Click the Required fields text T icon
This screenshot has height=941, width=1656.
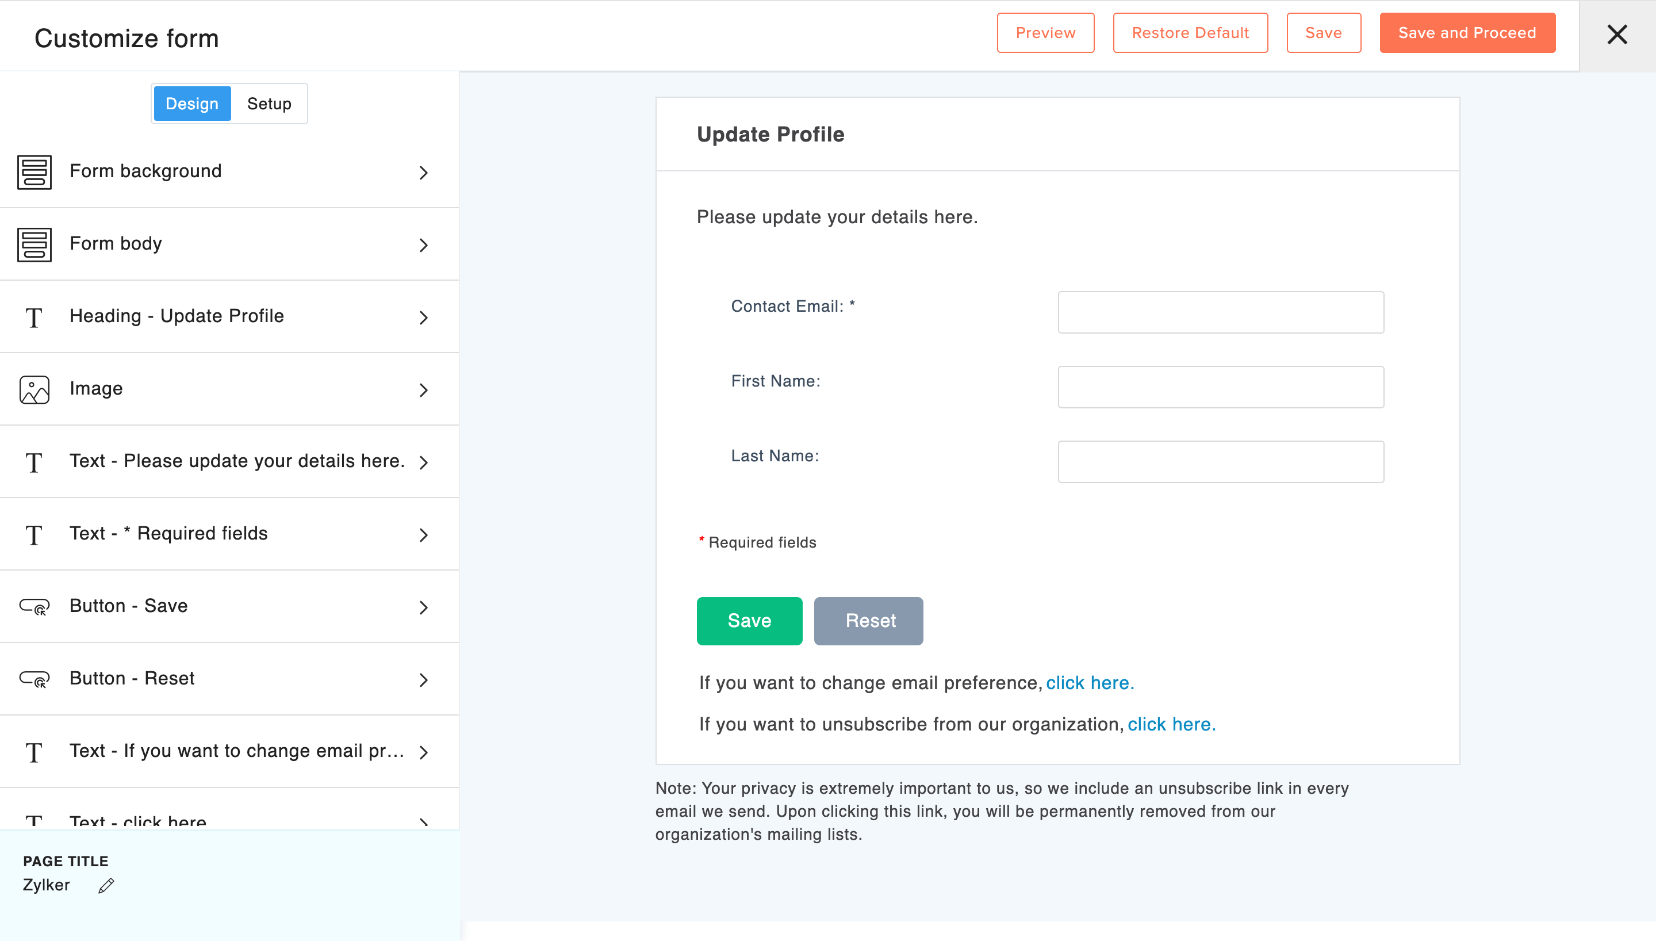coord(33,534)
